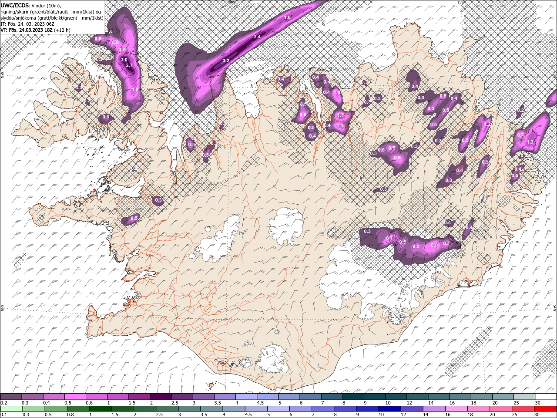Click the 0.9 value in the southeast band
The width and height of the screenshot is (557, 418).
pyautogui.click(x=434, y=245)
